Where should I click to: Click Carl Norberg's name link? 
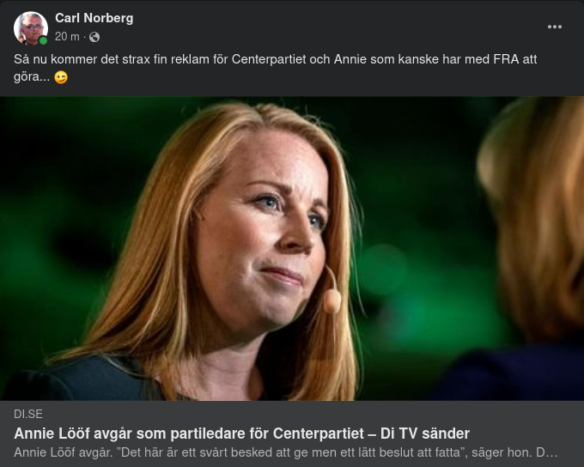[94, 18]
